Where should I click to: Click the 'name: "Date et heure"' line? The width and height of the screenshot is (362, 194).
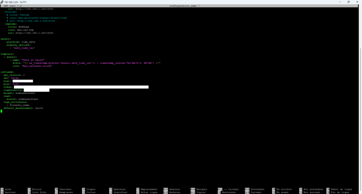click(x=27, y=60)
